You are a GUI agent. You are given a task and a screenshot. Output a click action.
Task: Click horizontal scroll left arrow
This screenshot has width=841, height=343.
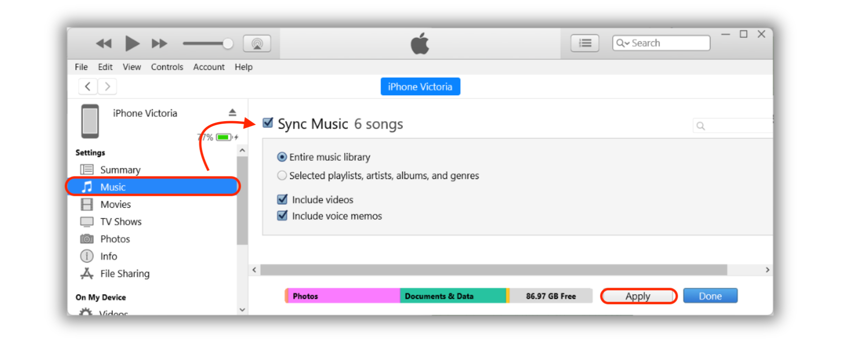pyautogui.click(x=254, y=270)
